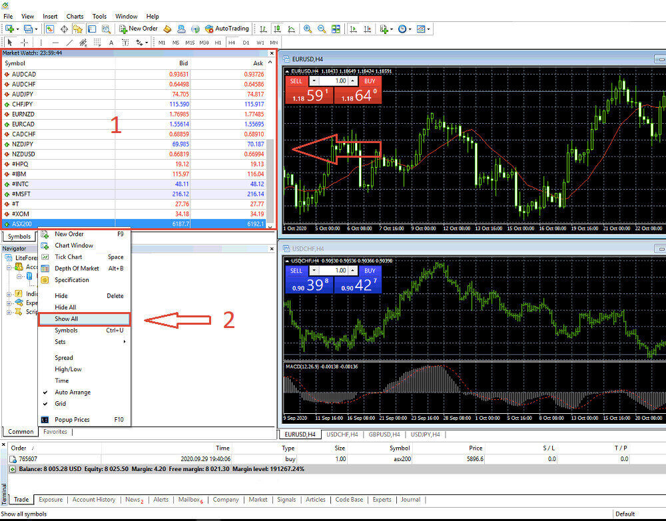Click Show All in the context menu
The image size is (666, 521).
tap(67, 318)
